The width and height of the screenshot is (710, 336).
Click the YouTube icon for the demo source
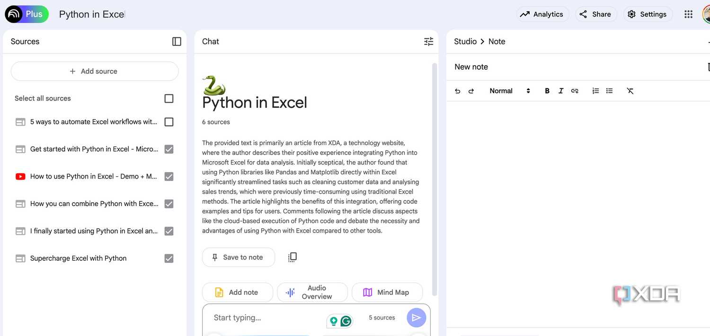20,176
